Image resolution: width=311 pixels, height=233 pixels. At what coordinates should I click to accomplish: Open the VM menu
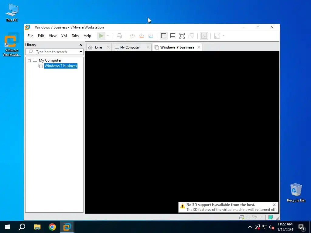tap(64, 36)
